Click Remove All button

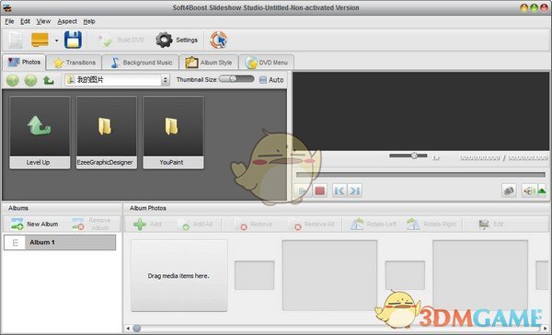coord(314,224)
